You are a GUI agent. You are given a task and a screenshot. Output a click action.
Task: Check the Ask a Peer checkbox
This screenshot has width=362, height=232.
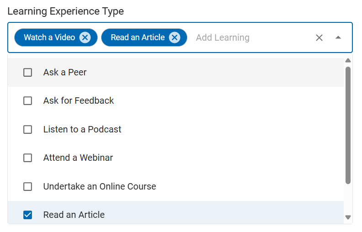(x=28, y=72)
